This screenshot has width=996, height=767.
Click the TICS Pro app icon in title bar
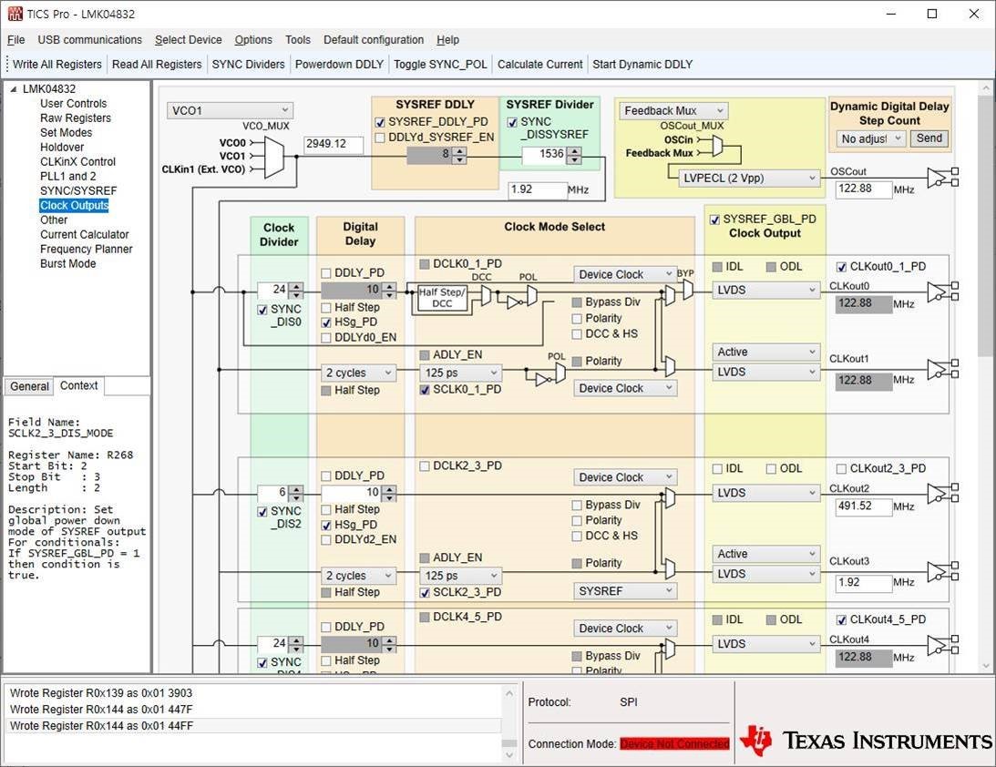15,14
